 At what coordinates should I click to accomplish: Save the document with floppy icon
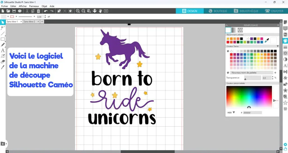coord(14,11)
